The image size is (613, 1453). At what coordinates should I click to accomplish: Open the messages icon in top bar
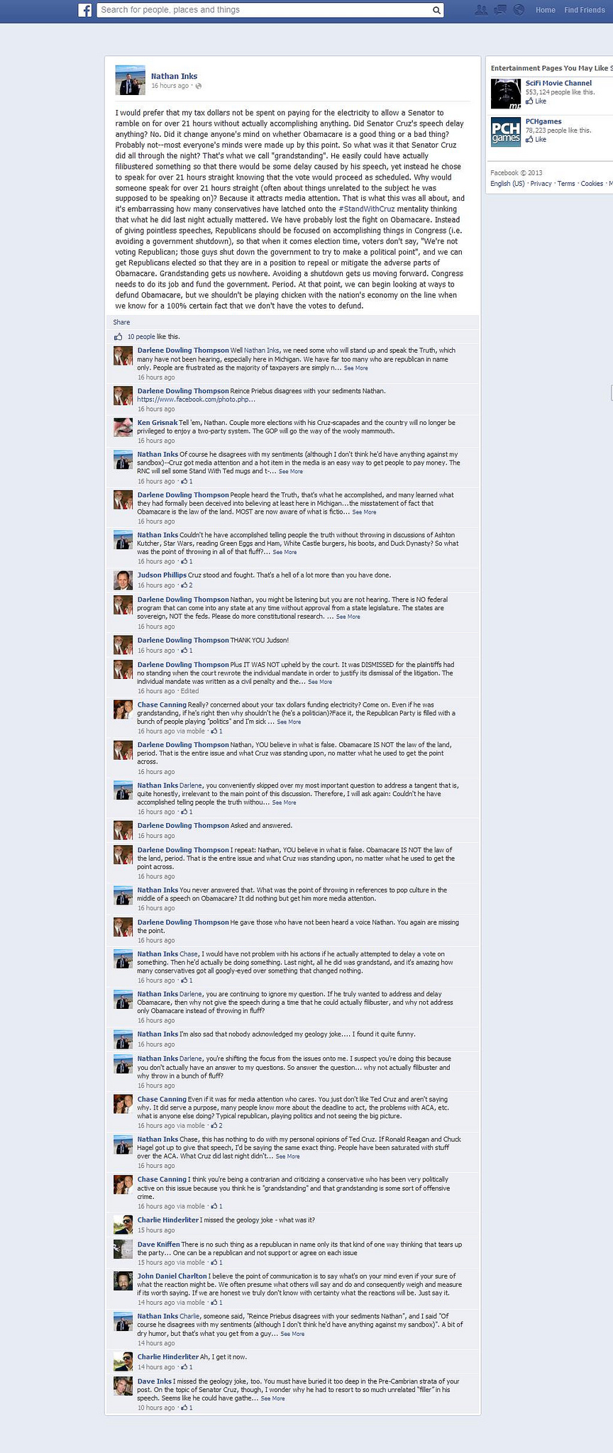[x=500, y=10]
